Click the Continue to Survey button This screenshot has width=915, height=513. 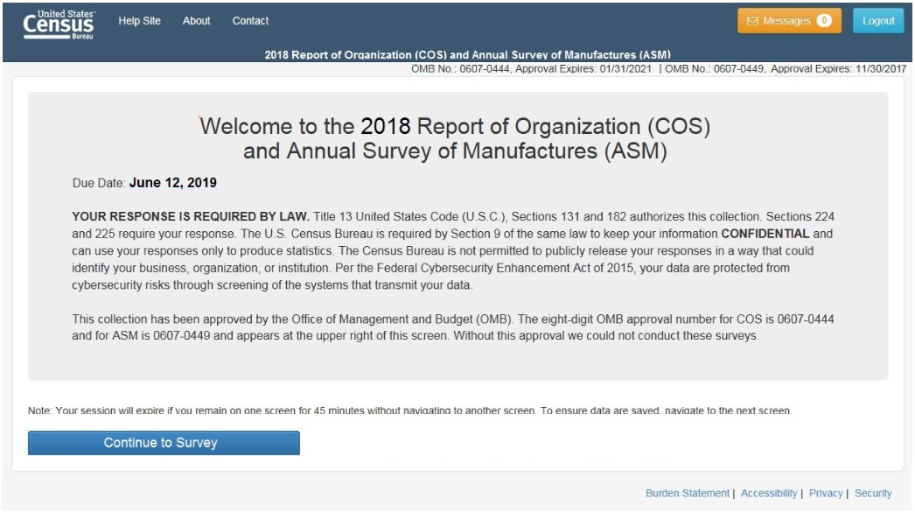[x=164, y=443]
